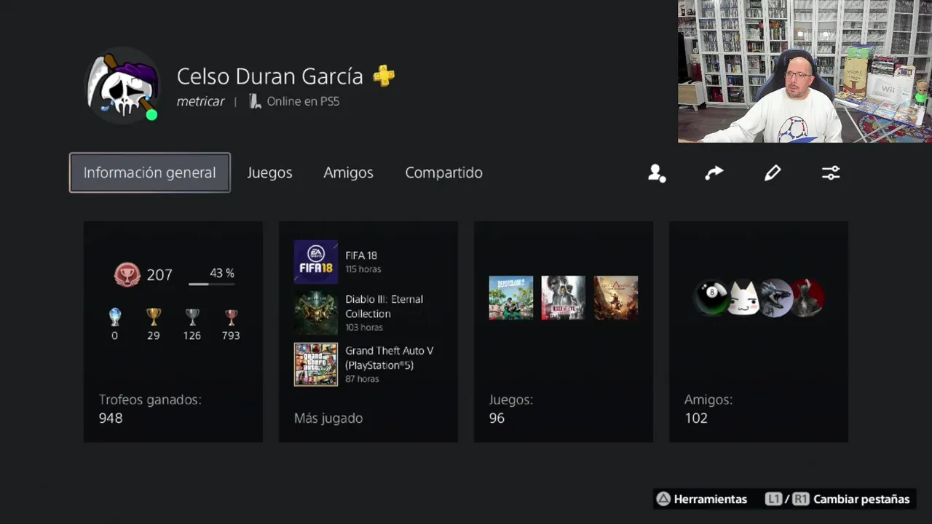The width and height of the screenshot is (932, 524).
Task: Switch to the Amigos tab
Action: pyautogui.click(x=348, y=172)
